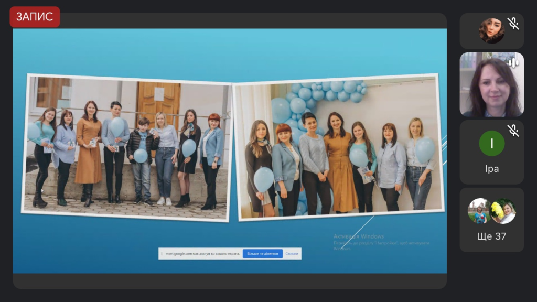Click the "Іра" participant name label
537x302 pixels.
point(491,169)
